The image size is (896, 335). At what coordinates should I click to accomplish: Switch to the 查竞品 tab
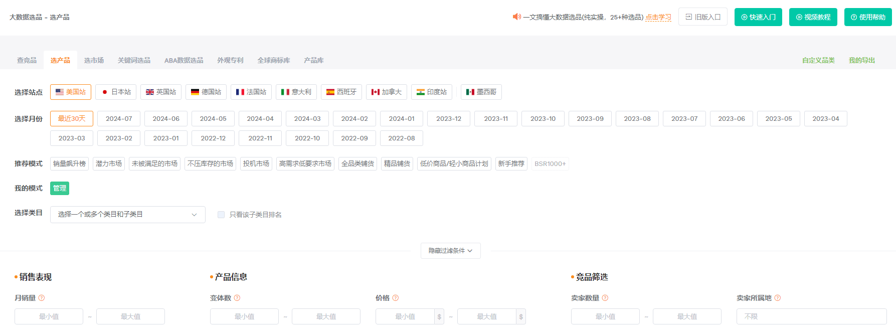click(27, 60)
